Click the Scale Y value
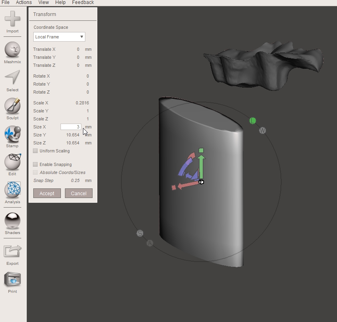The height and width of the screenshot is (322, 337). [x=88, y=111]
